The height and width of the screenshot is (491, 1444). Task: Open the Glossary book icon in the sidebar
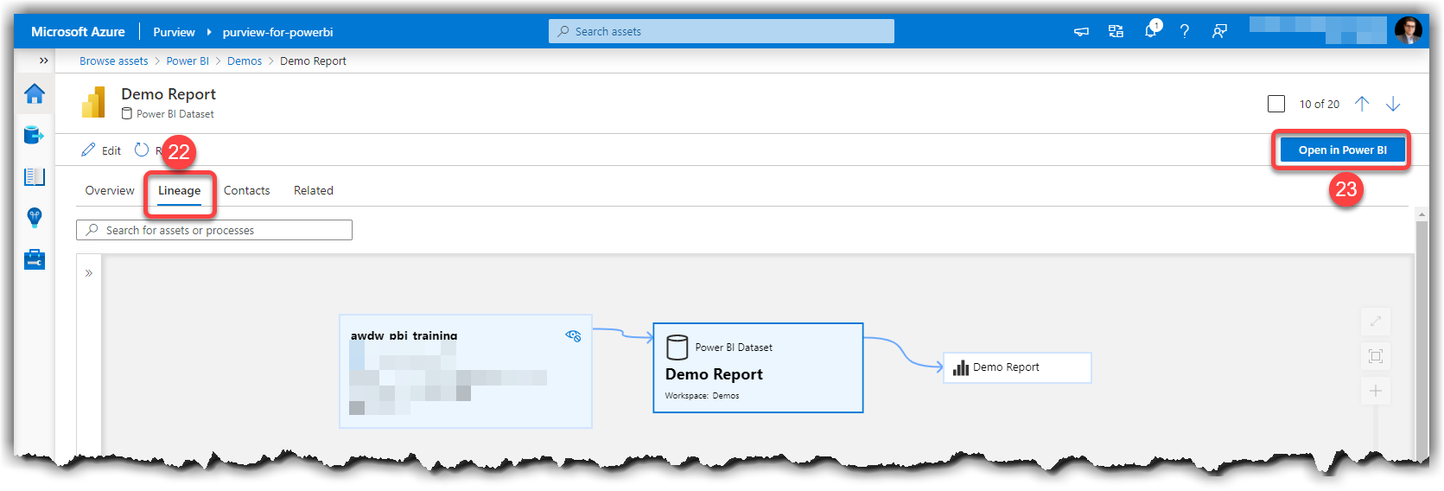coord(35,176)
